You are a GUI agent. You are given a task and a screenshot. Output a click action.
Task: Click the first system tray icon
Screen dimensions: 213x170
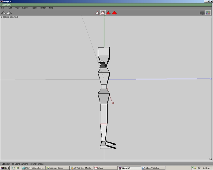click(193, 168)
